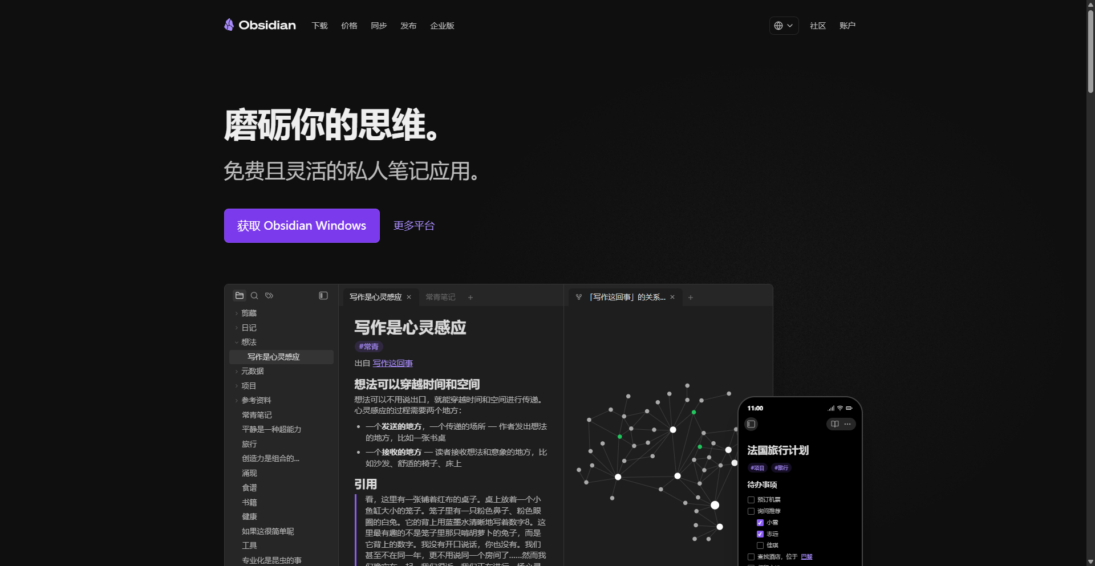
Task: Click the Obsidian logo in the header
Action: coord(260,25)
